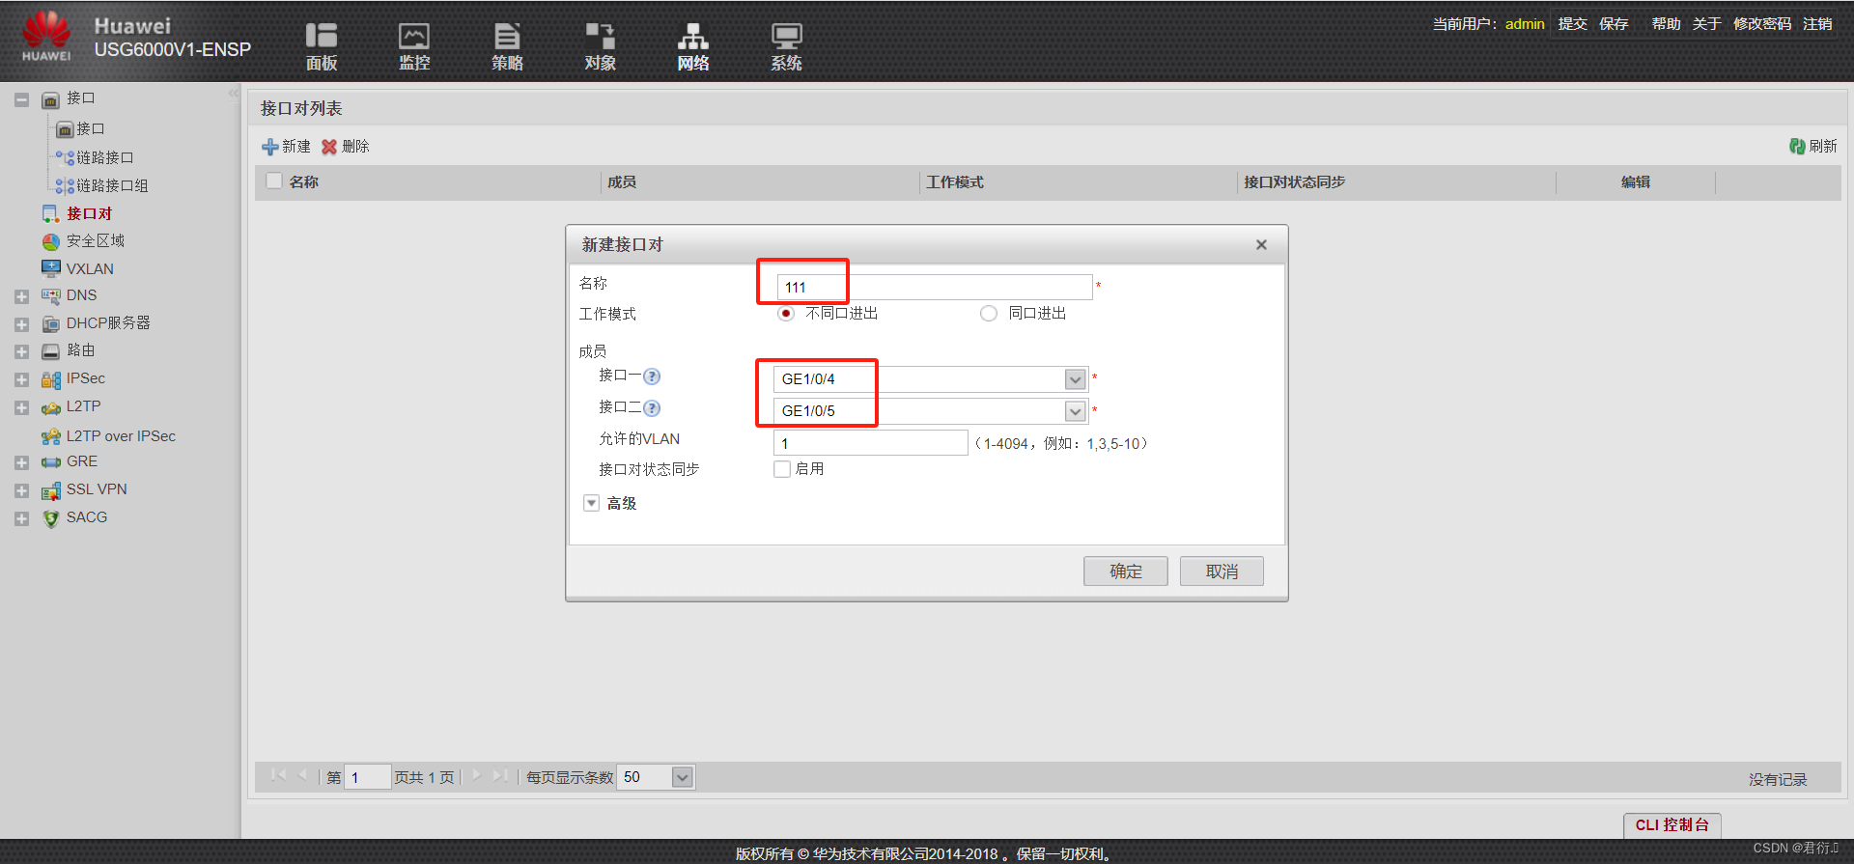Click the 安全区域 pie icon
This screenshot has height=864, width=1854.
pos(51,241)
